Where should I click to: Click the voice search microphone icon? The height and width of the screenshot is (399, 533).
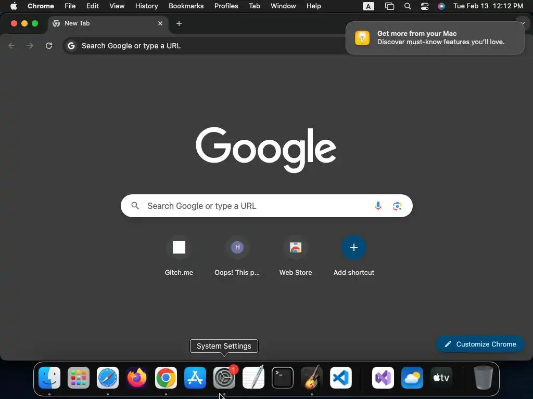coord(378,206)
